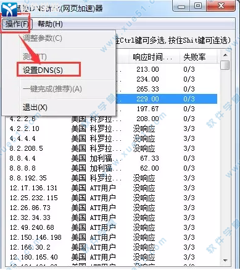Image resolution: width=240 pixels, height=270 pixels.
Task: Open the 操作(F) menu
Action: 17,24
